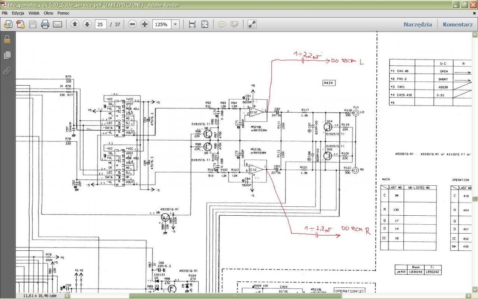The height and width of the screenshot is (299, 478).
Task: Open the Komentarz comment pane
Action: (x=458, y=25)
